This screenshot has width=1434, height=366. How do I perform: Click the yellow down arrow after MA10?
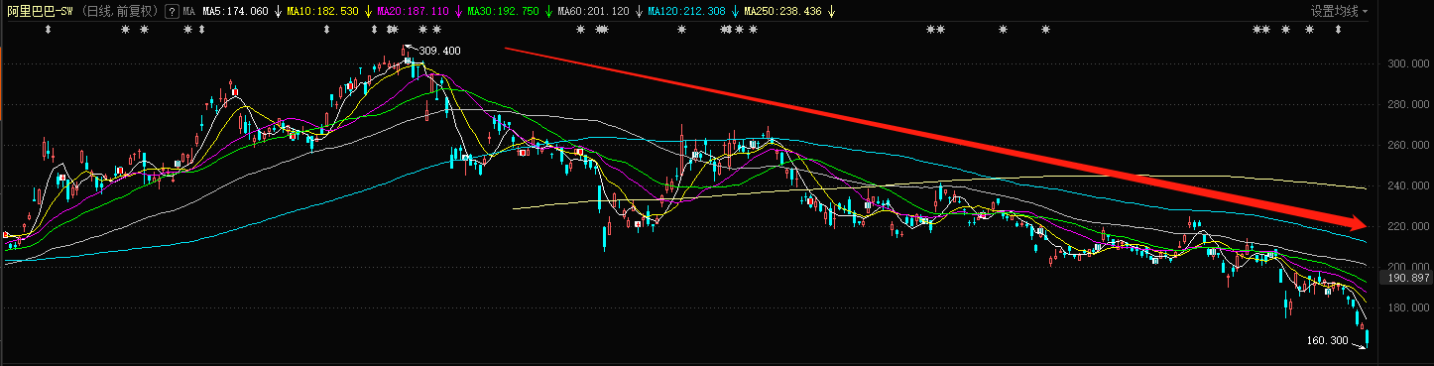click(369, 11)
